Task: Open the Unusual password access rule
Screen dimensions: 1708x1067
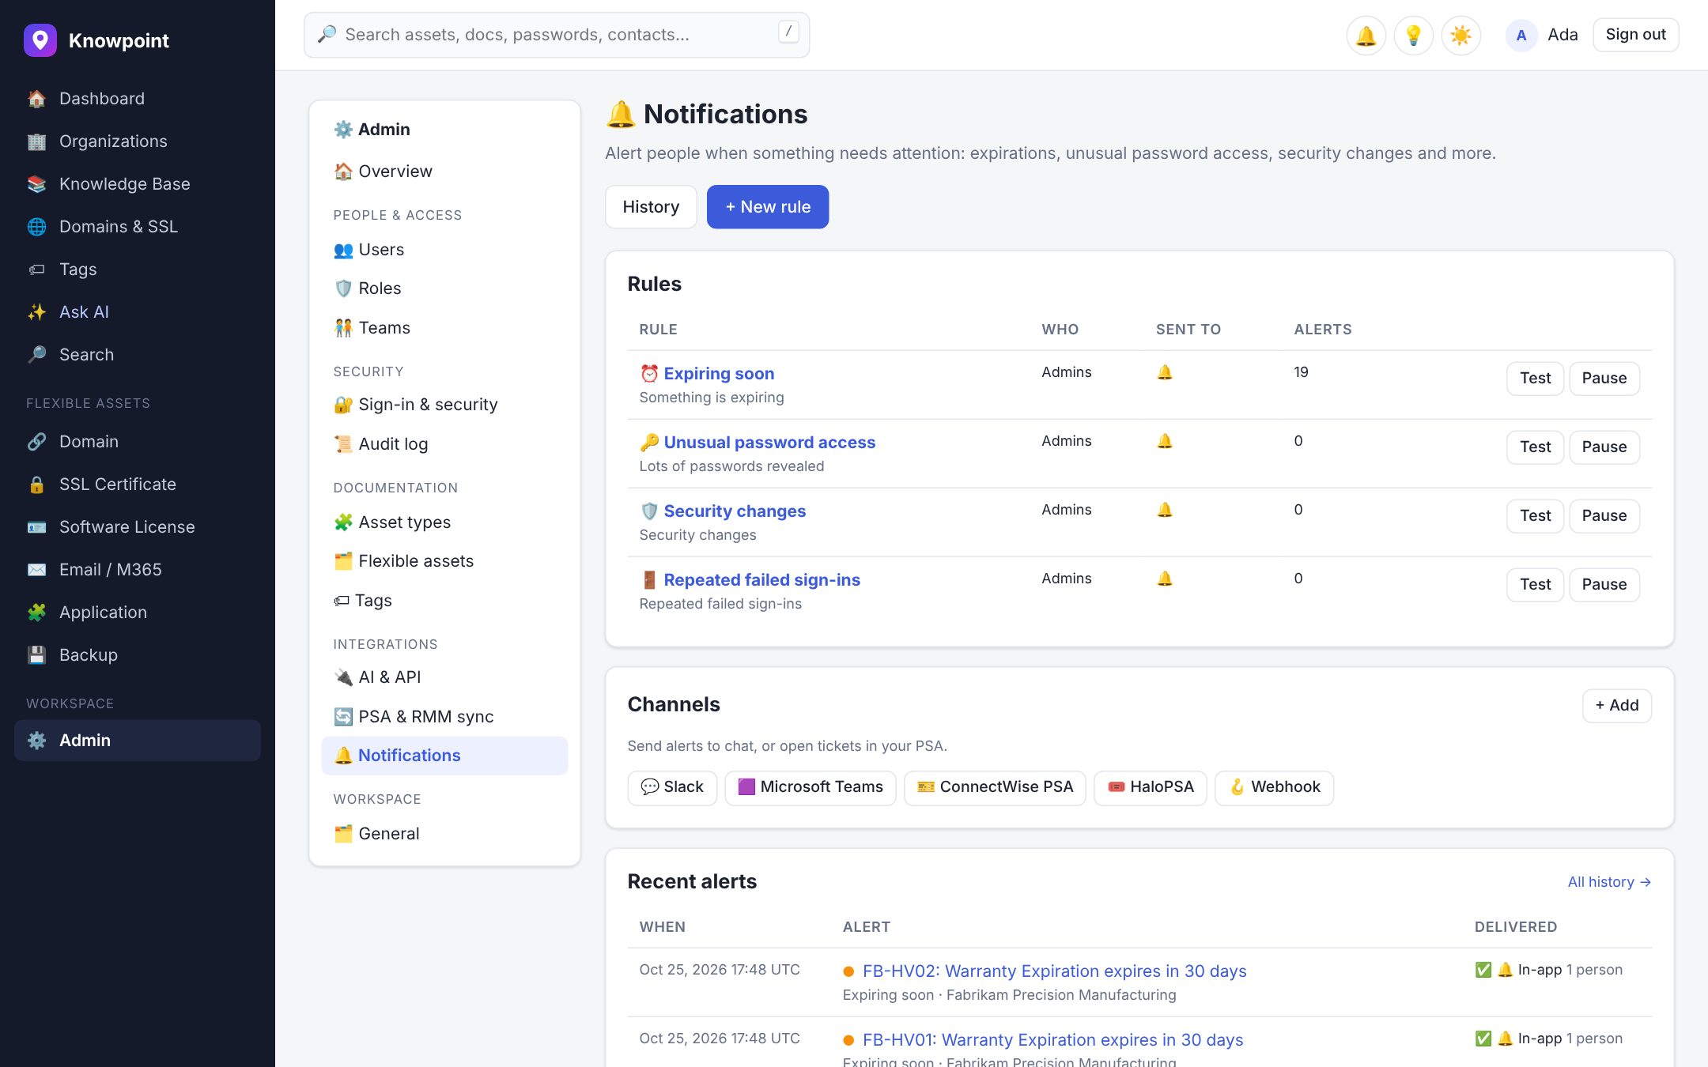Action: click(x=769, y=443)
